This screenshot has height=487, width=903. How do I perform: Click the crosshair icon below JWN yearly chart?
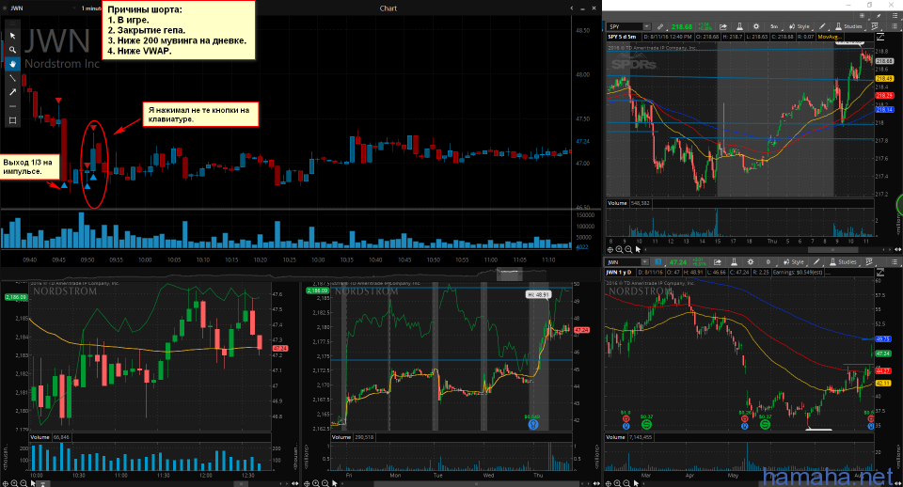pos(609,483)
